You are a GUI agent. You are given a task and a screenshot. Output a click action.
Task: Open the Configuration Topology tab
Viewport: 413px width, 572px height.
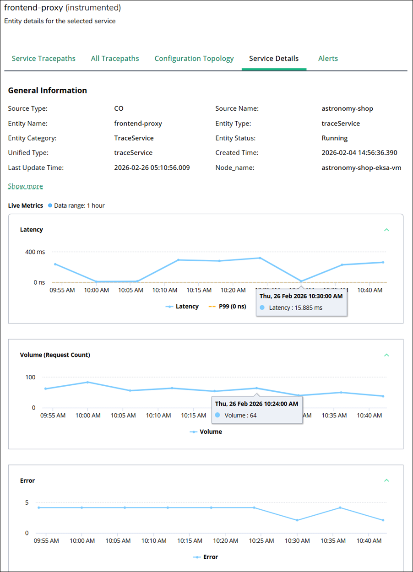[194, 59]
